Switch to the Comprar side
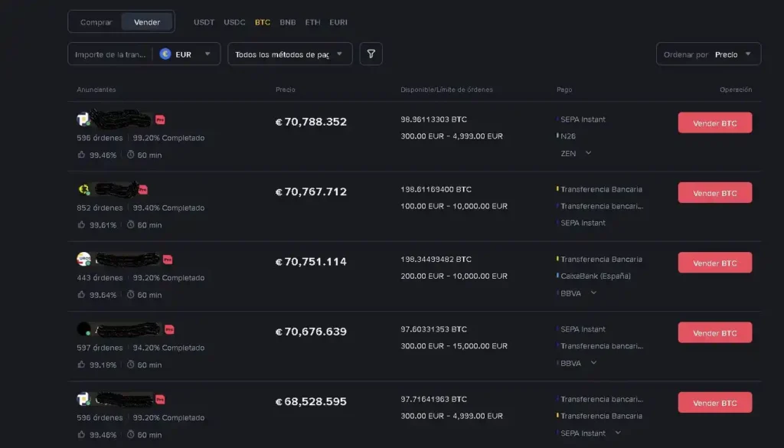The width and height of the screenshot is (784, 448). pos(95,21)
